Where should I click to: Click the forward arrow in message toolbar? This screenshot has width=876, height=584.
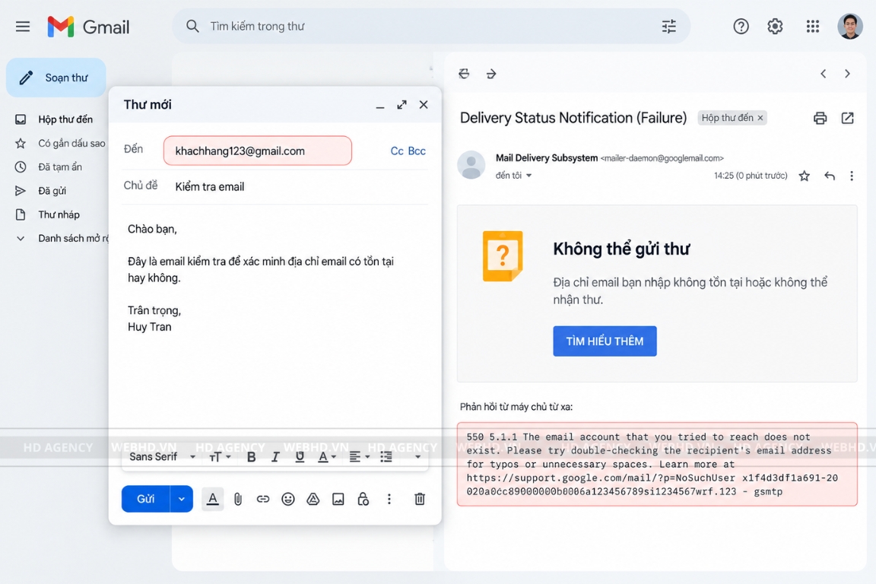491,74
